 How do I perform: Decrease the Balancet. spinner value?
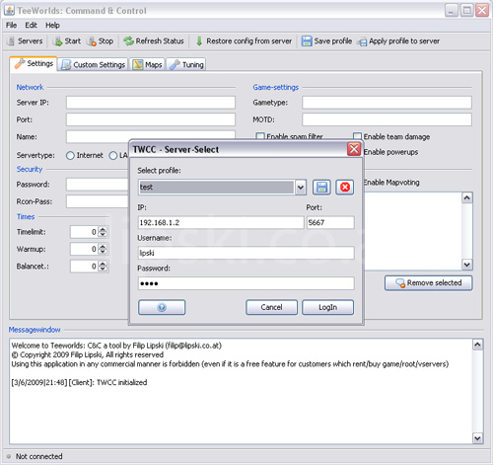tap(104, 269)
